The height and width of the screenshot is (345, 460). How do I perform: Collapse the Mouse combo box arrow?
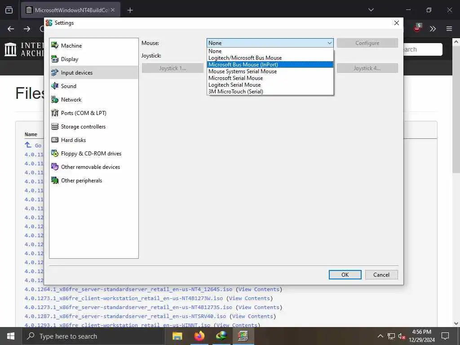[x=329, y=43]
